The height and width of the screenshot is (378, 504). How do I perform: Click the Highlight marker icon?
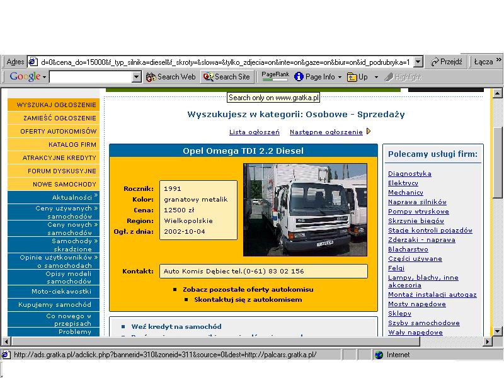(389, 77)
